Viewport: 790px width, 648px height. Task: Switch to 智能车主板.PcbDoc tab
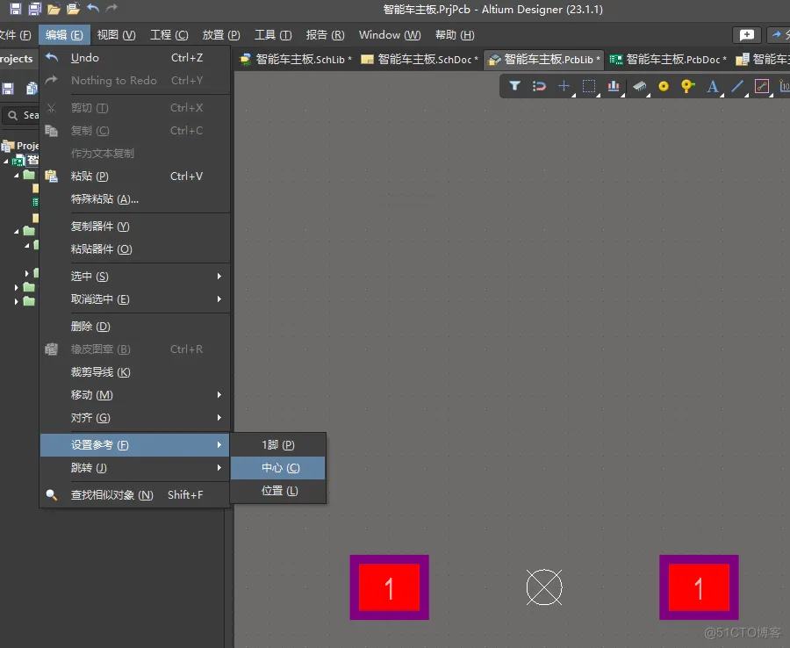click(668, 60)
